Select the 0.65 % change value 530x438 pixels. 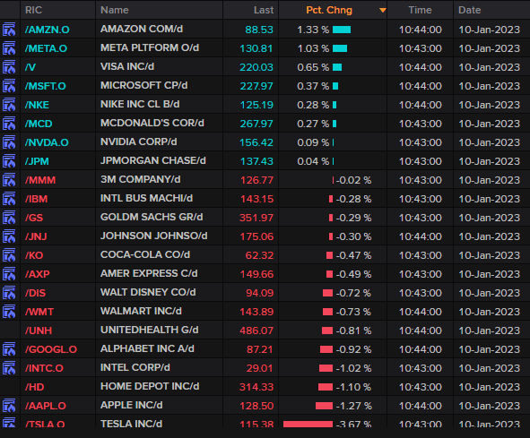point(313,67)
